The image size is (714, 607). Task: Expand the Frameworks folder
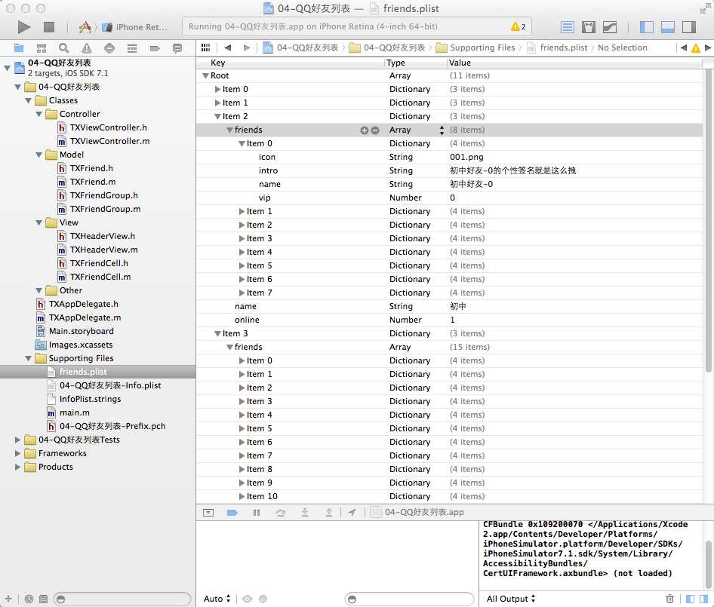point(17,454)
